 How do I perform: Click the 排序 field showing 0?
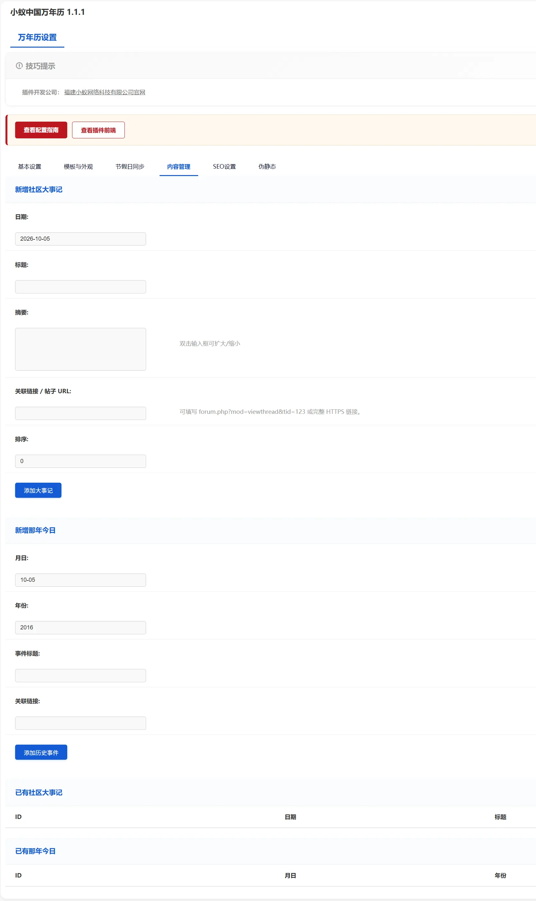pos(80,461)
